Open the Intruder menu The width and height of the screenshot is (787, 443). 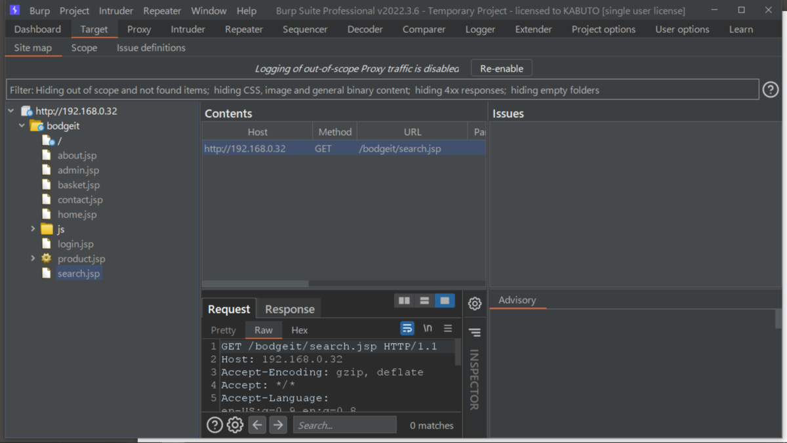[x=116, y=11]
